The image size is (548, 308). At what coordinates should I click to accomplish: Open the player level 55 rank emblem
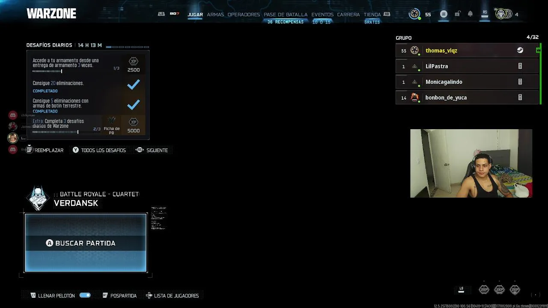(x=414, y=14)
